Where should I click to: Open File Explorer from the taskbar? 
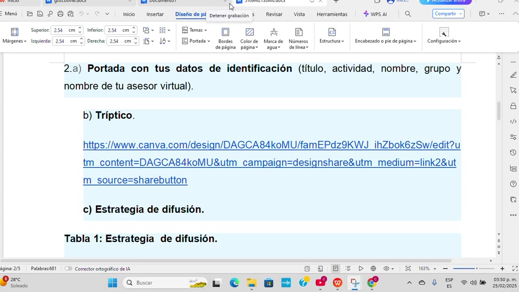pyautogui.click(x=252, y=283)
